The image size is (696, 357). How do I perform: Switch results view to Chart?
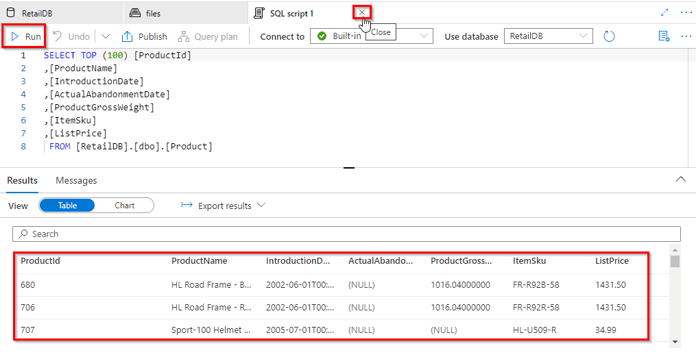coord(124,206)
